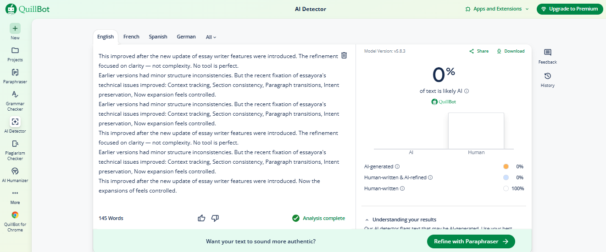Switch to the French tab
This screenshot has height=252, width=606.
pyautogui.click(x=131, y=37)
